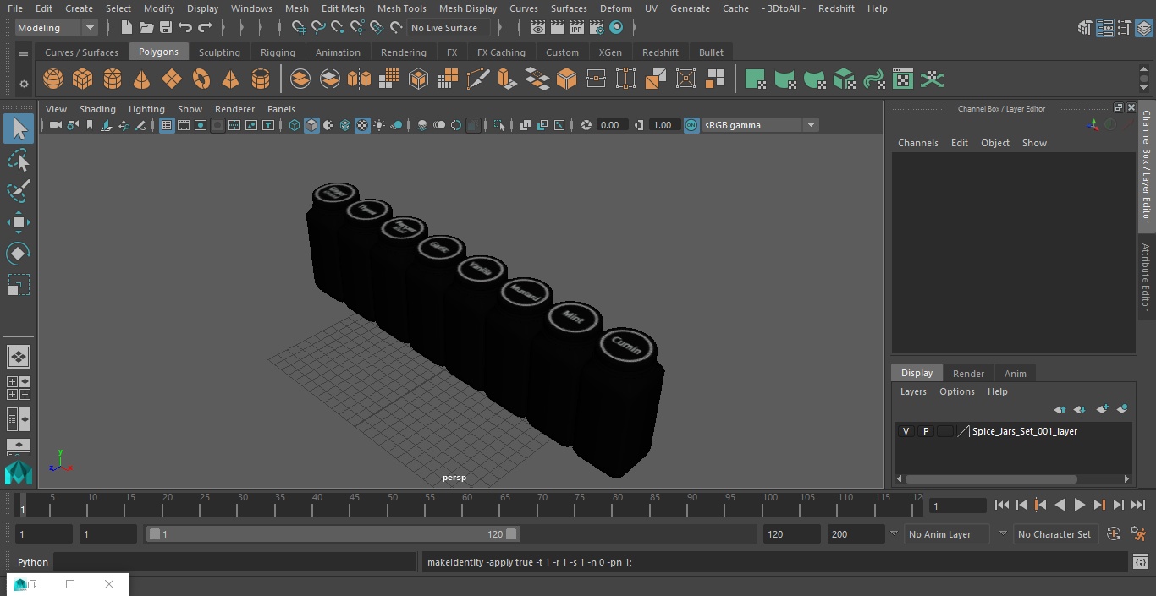The height and width of the screenshot is (596, 1156).
Task: Open the shelf options gear menu
Action: (24, 84)
